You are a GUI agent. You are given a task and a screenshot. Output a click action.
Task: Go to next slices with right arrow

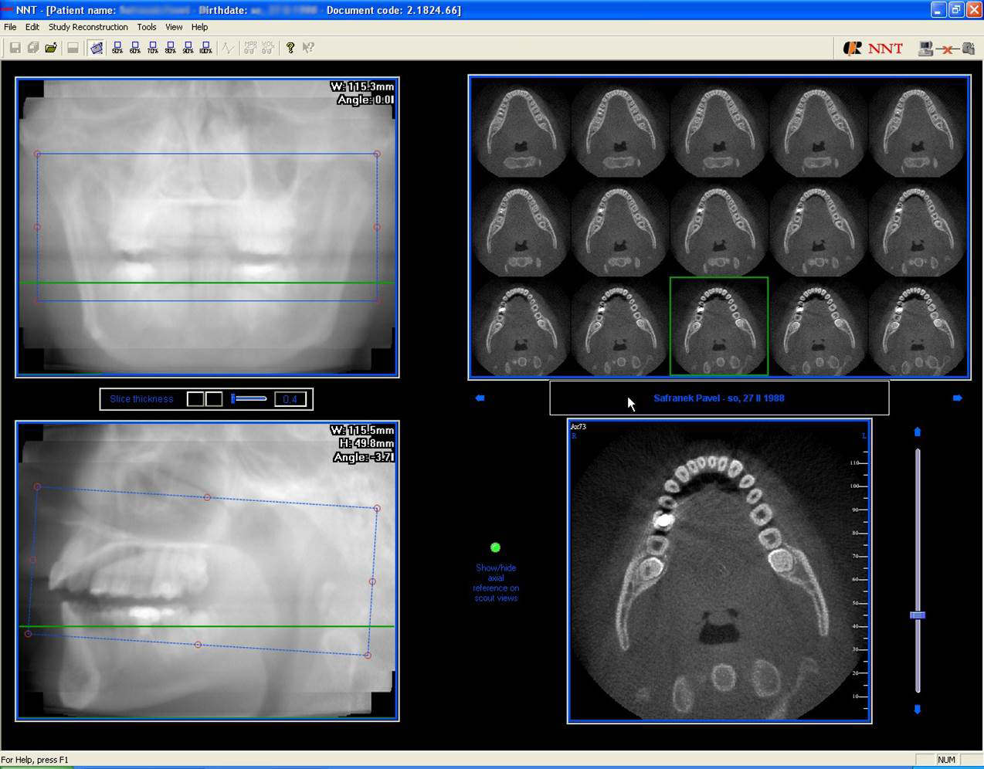[x=957, y=398]
